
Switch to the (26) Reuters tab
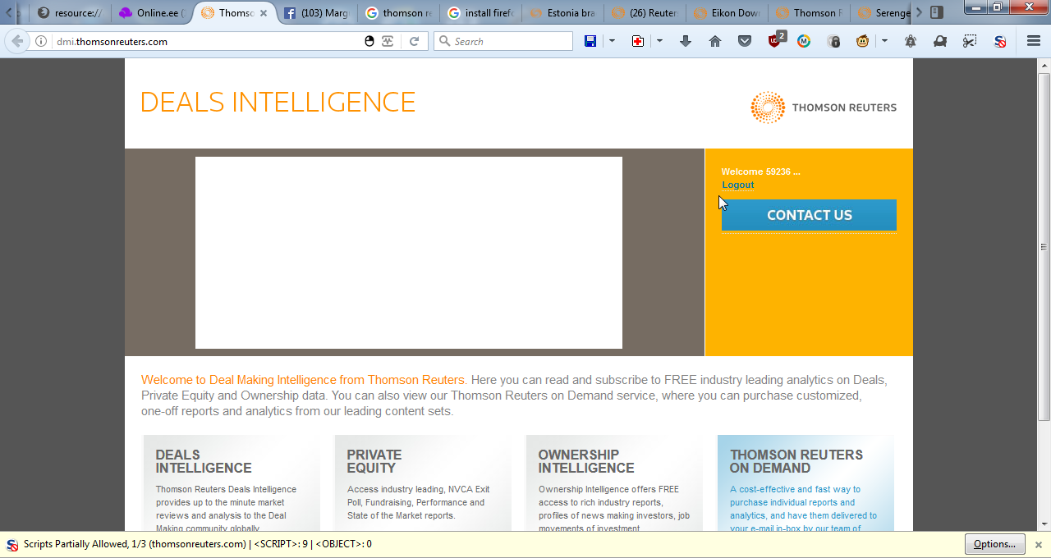pyautogui.click(x=644, y=13)
